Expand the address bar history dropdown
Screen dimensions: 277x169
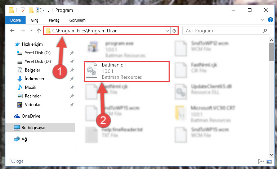click(x=167, y=31)
